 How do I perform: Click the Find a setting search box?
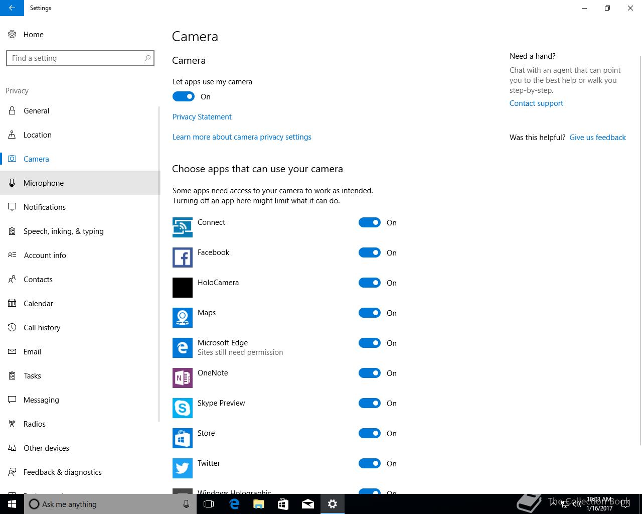(x=80, y=58)
